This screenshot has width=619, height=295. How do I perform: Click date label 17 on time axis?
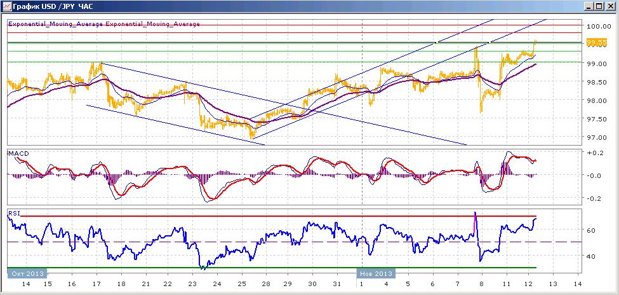tap(97, 284)
